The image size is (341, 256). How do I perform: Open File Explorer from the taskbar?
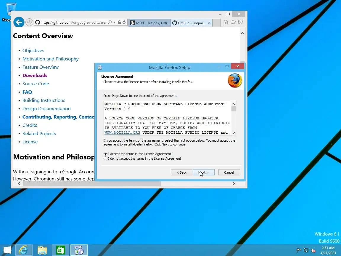[x=42, y=250]
